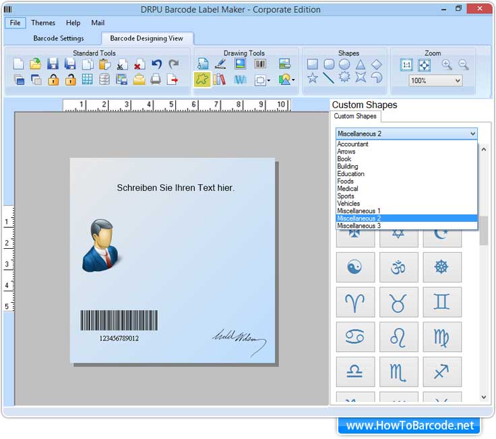This screenshot has width=496, height=439.
Task: Click the 1:1 actual size zoom icon
Action: (406, 65)
